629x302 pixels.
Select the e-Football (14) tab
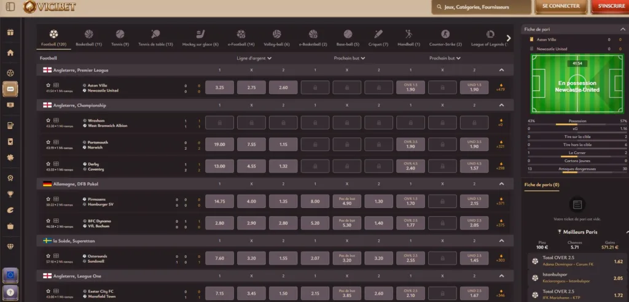pyautogui.click(x=241, y=38)
